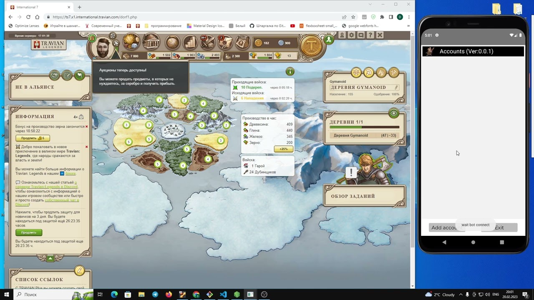The height and width of the screenshot is (300, 534).
Task: Open help question mark icon
Action: 370,35
